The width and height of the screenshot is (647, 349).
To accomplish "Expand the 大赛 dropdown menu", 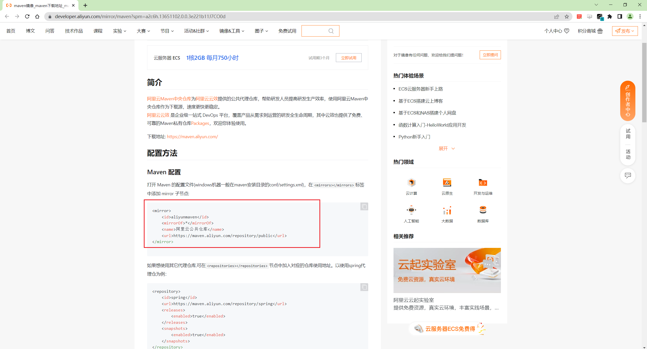I will click(x=143, y=31).
